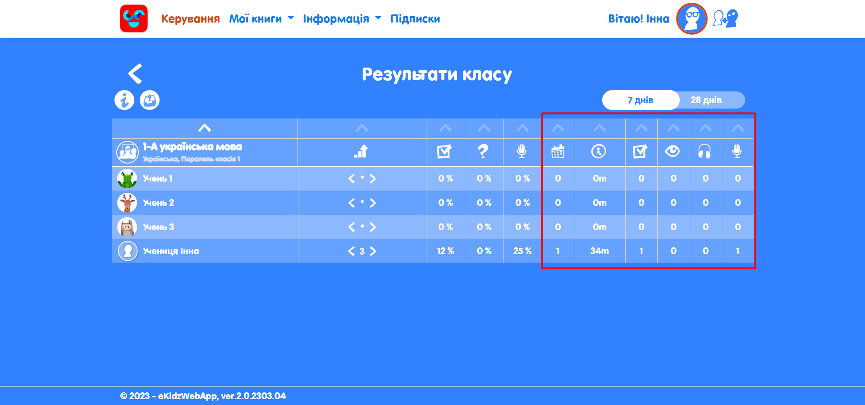Expand the Мої книги dropdown
The image size is (865, 405).
tap(261, 18)
